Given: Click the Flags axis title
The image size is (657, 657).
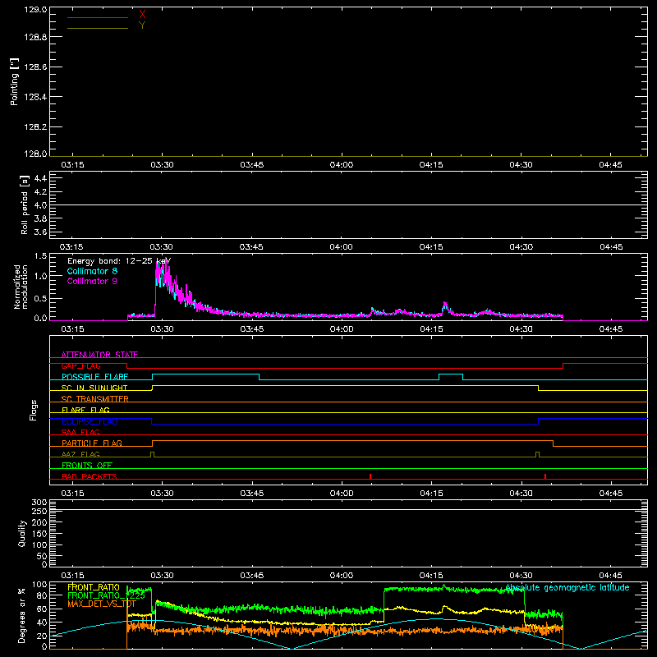Looking at the screenshot, I should 33,410.
